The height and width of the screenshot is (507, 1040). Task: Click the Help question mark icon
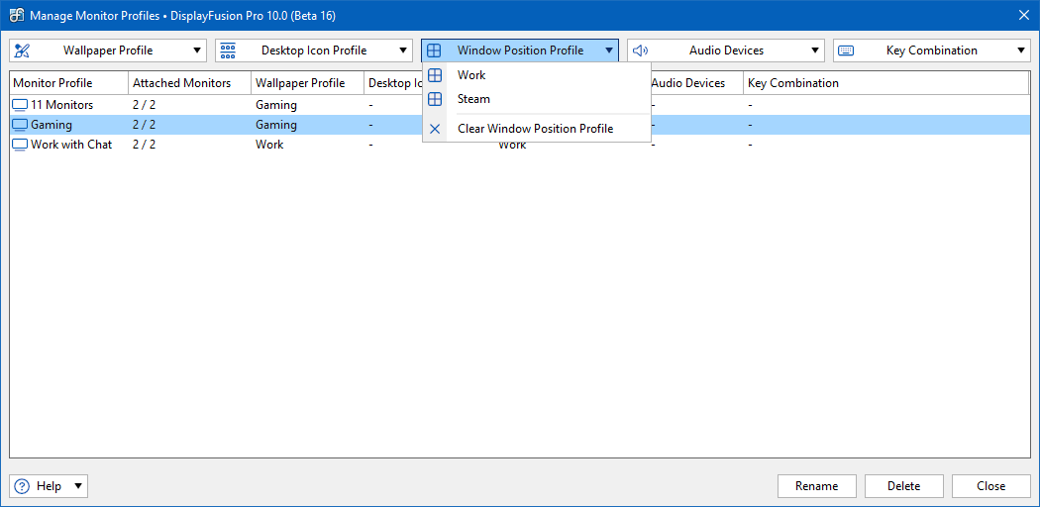click(22, 486)
